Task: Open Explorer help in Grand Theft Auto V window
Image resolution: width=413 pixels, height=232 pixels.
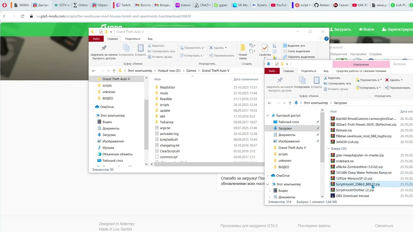Action: [x=326, y=39]
